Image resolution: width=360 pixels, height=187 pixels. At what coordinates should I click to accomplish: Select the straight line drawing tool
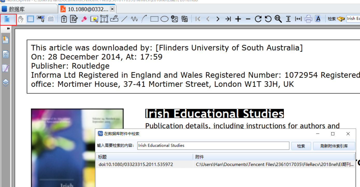tap(124, 19)
